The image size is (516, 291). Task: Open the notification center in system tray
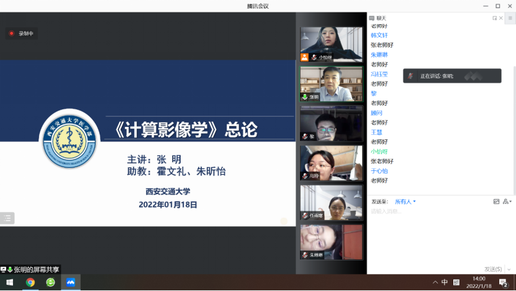pyautogui.click(x=504, y=282)
